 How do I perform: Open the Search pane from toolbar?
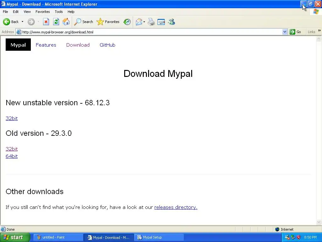[84, 22]
